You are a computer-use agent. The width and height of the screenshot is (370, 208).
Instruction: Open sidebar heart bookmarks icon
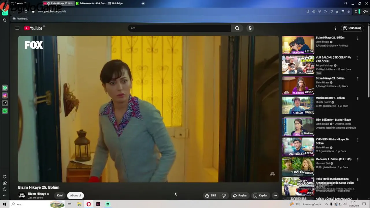click(5, 177)
